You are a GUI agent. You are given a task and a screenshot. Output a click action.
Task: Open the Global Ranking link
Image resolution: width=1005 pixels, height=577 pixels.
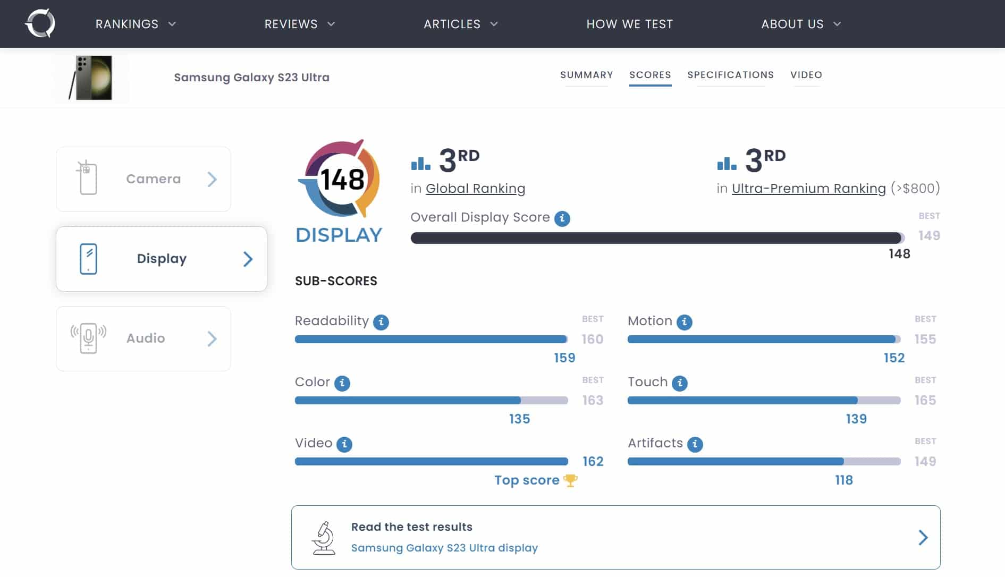pos(475,189)
